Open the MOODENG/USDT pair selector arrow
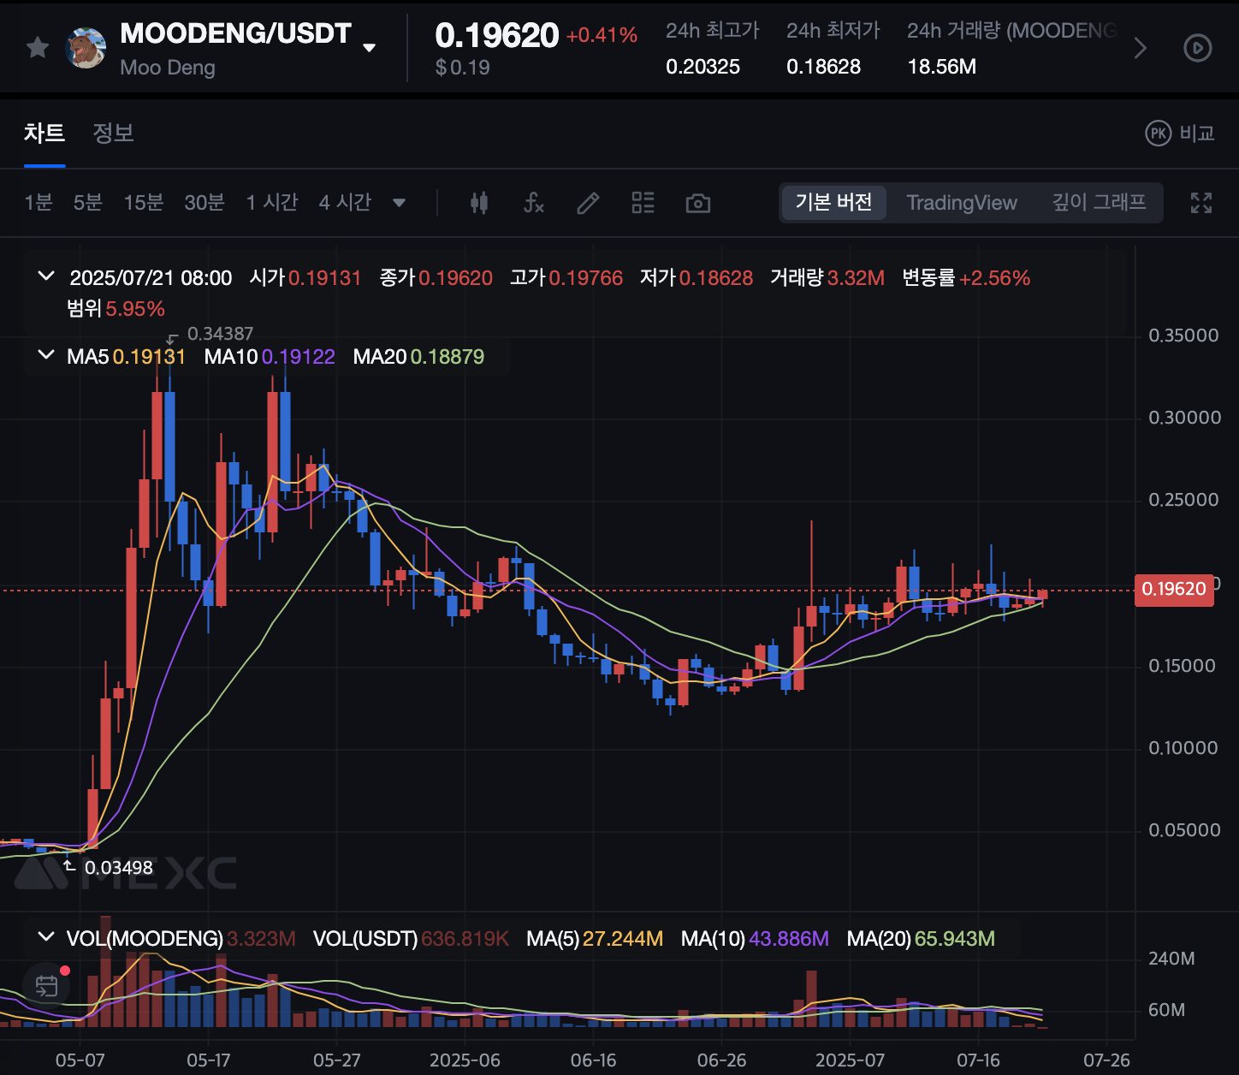The height and width of the screenshot is (1075, 1239). 369,48
